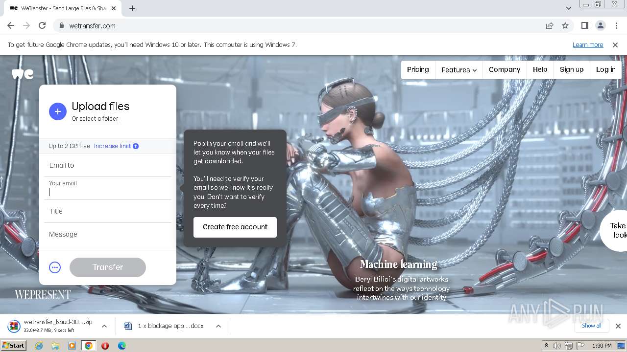
Task: Open the Pricing page
Action: point(418,70)
